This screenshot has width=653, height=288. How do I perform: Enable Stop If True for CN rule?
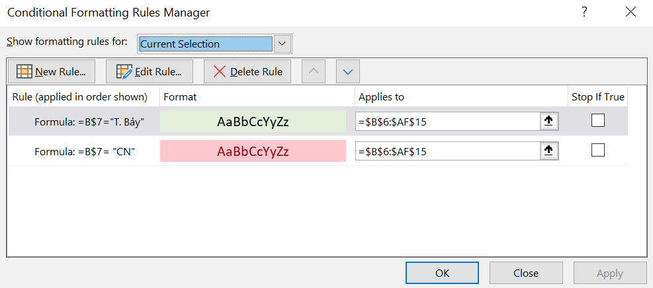click(598, 150)
